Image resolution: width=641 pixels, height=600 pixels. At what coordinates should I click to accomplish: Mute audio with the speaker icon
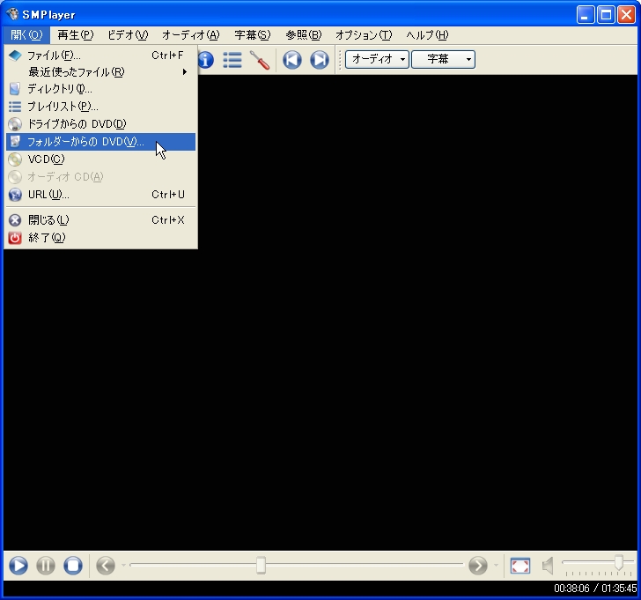(x=548, y=566)
